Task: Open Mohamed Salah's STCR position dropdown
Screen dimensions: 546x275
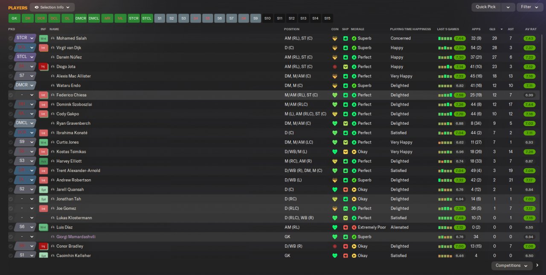Action: click(x=25, y=38)
